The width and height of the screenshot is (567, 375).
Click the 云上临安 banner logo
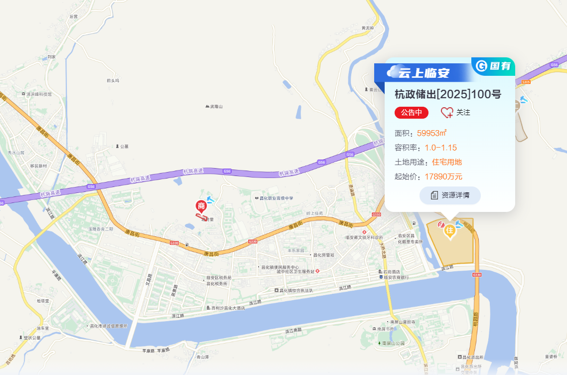[x=419, y=72]
